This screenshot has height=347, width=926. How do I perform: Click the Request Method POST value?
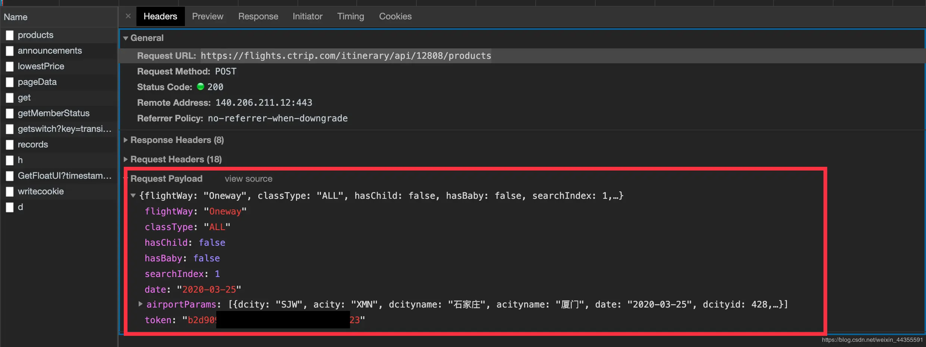point(226,71)
